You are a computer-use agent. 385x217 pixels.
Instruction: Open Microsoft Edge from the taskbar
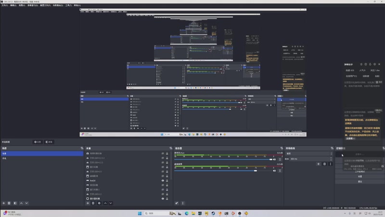click(x=187, y=213)
